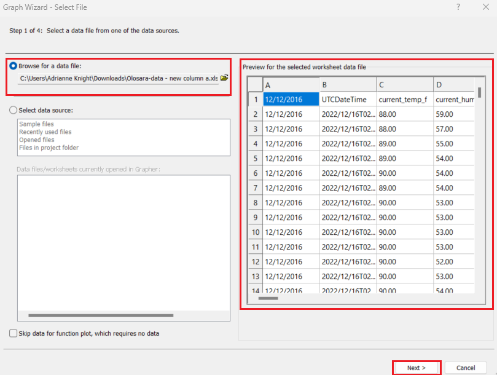The height and width of the screenshot is (375, 497).
Task: Select 'Sample files' in the data source list
Action: 36,124
